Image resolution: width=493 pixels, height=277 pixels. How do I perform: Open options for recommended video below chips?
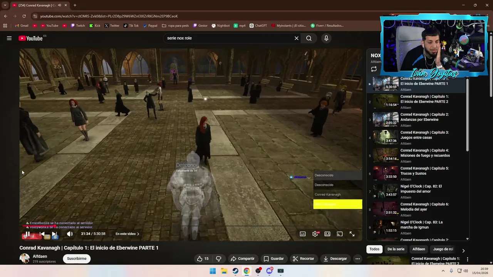tap(468, 260)
